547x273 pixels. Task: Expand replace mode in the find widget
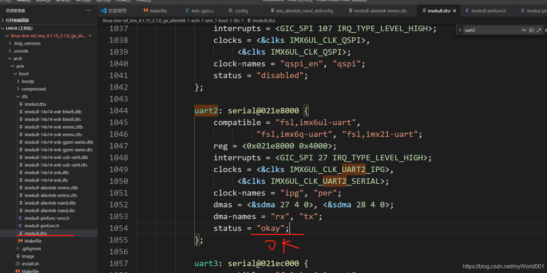point(460,30)
